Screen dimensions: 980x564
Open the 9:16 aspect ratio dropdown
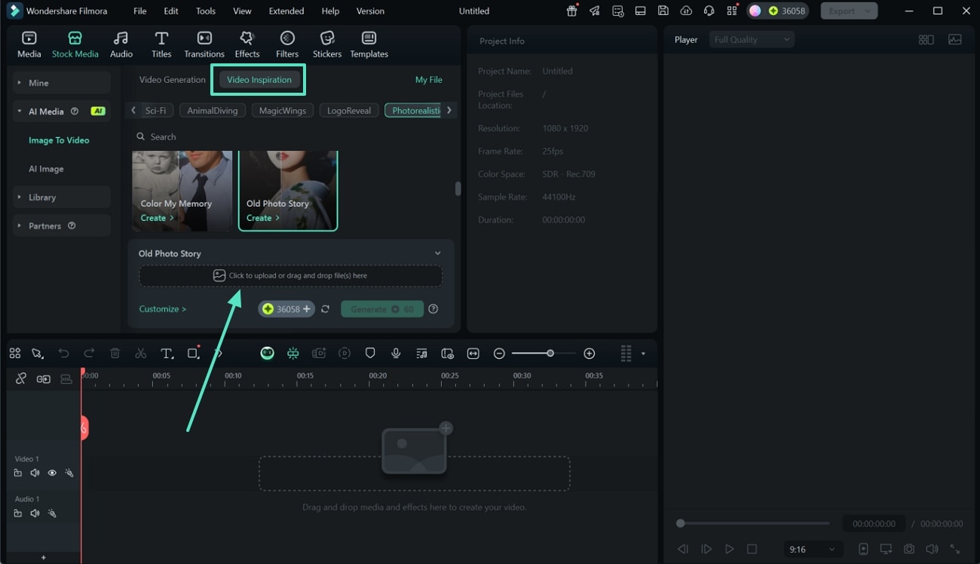coord(812,549)
